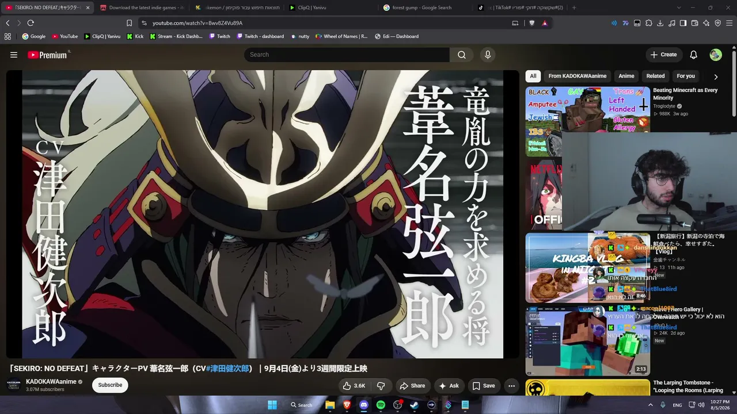Show next filter chips with arrow

click(x=716, y=76)
